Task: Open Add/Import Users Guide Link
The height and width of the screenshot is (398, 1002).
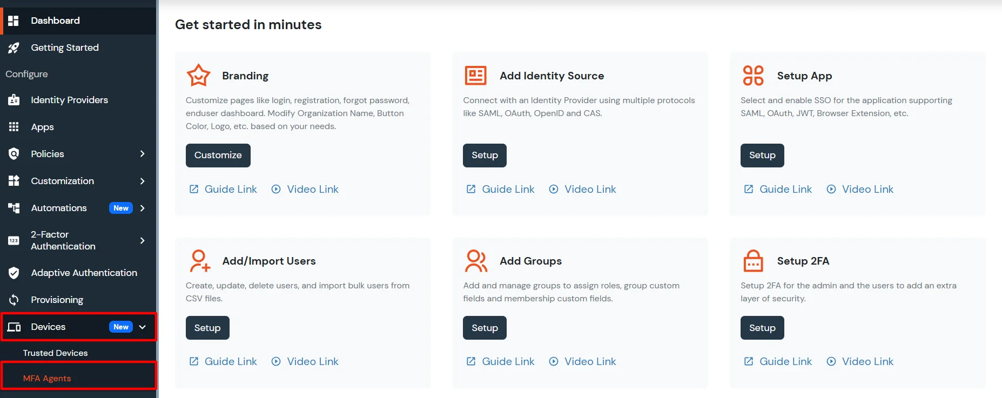Action: click(x=231, y=361)
